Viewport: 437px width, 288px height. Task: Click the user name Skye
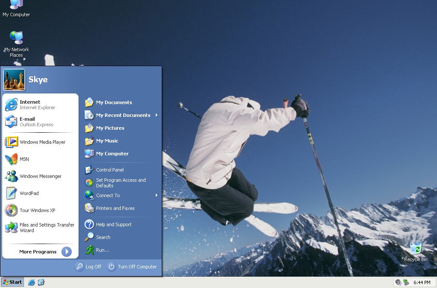[38, 80]
